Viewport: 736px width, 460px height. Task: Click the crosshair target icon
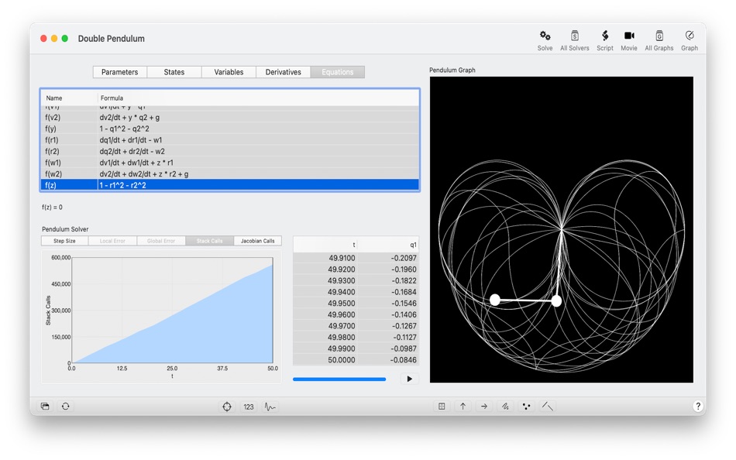(x=226, y=406)
